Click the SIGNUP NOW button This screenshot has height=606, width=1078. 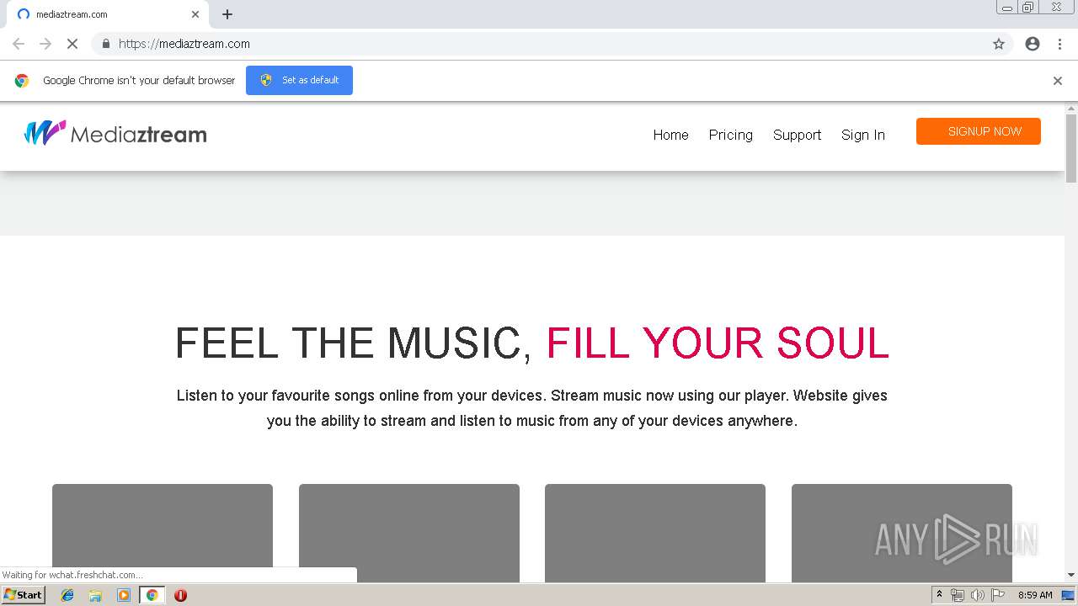(979, 131)
